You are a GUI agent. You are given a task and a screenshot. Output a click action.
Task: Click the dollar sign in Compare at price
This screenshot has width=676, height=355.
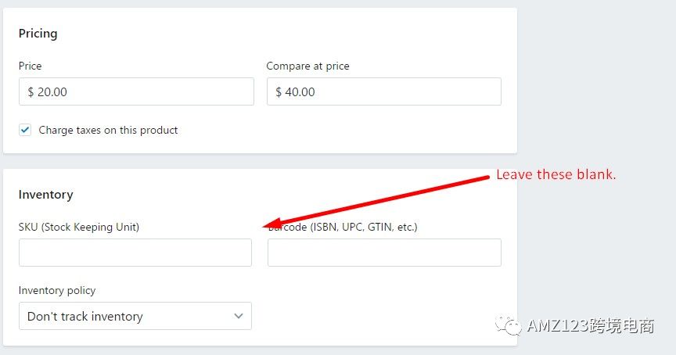tap(279, 91)
